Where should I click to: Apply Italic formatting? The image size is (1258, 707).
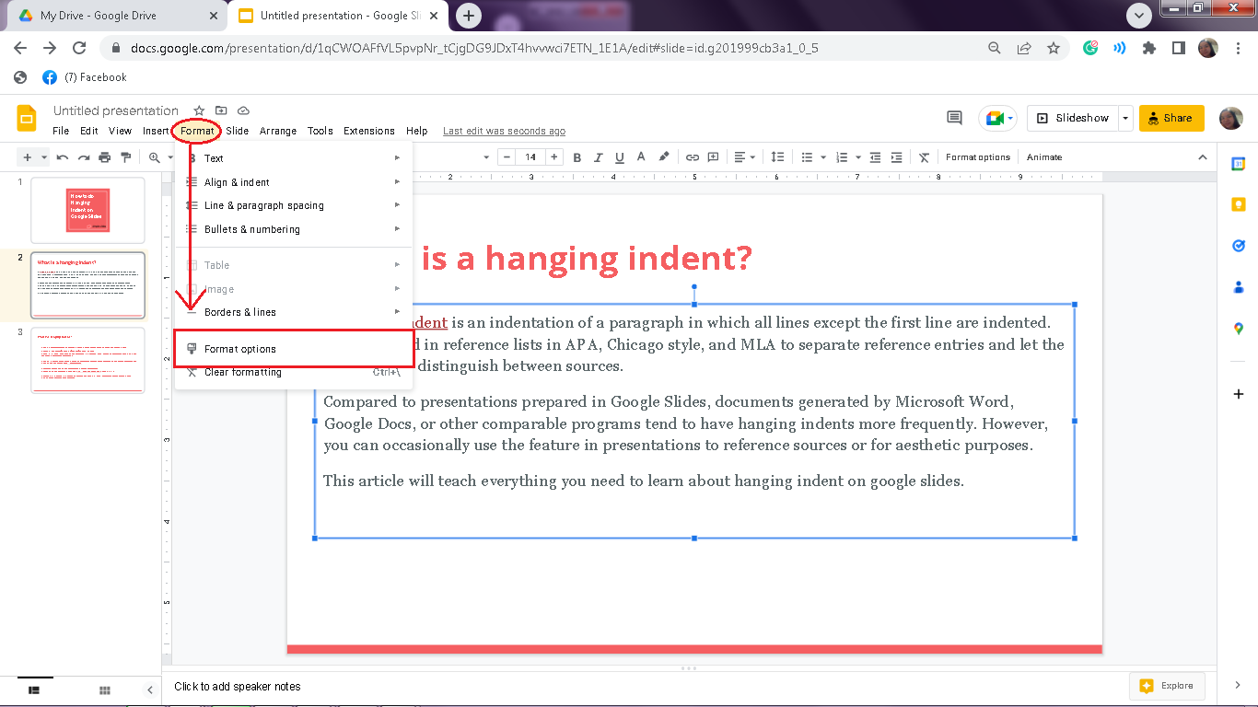599,157
